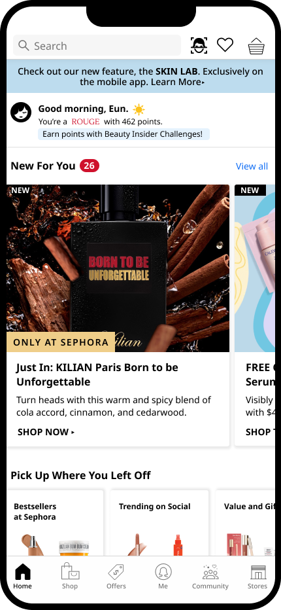The image size is (281, 610).
Task: Click the profile avatar beside greeting
Action: point(21,113)
